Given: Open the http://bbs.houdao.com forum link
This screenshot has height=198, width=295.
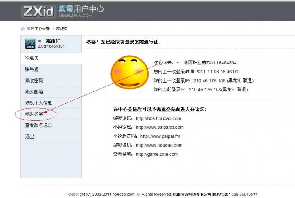Looking at the screenshot, I should [158, 118].
